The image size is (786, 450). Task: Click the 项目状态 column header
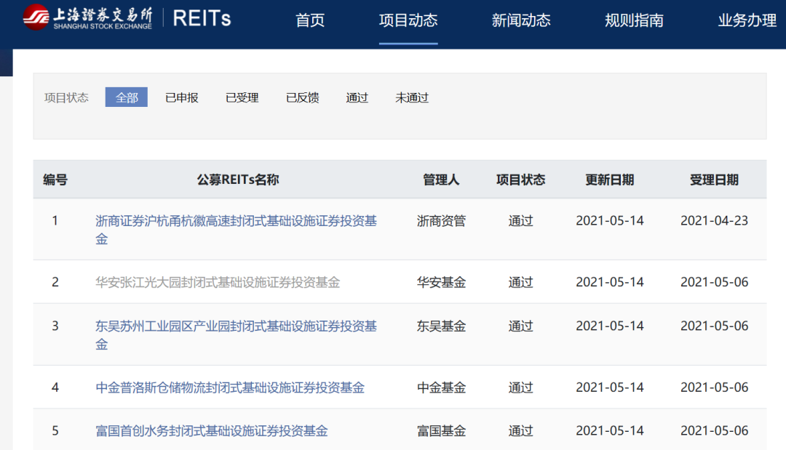(520, 180)
